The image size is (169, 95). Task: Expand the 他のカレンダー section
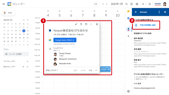pos(28,67)
